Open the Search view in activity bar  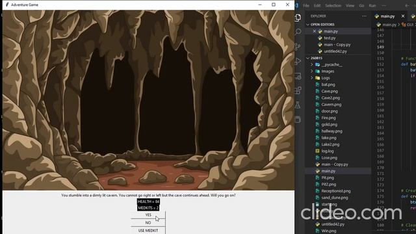tap(298, 32)
